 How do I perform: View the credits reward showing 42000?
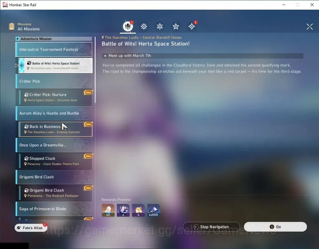click(x=154, y=210)
